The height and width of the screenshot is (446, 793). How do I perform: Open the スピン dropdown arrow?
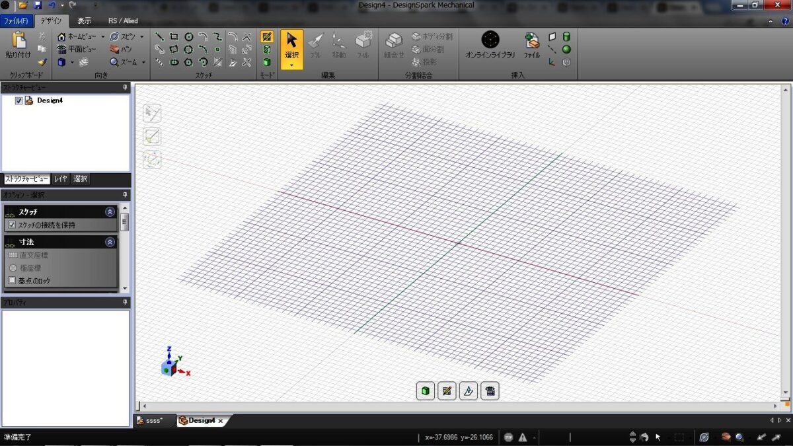[141, 37]
